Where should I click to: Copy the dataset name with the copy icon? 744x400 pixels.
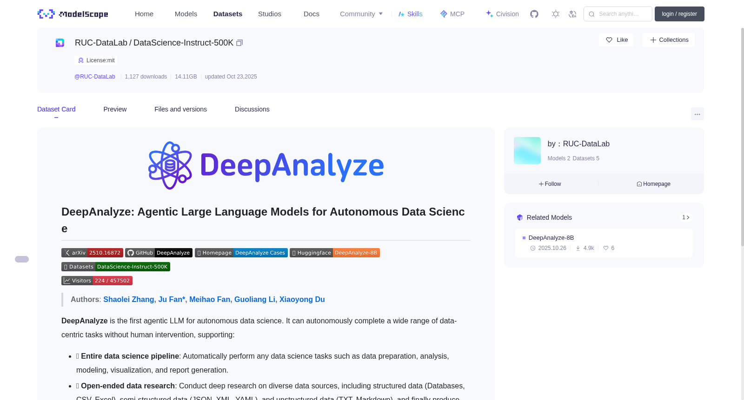pyautogui.click(x=239, y=43)
